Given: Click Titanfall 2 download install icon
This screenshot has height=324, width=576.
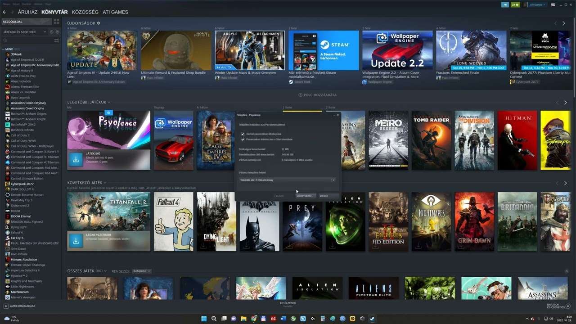Looking at the screenshot, I should point(76,241).
